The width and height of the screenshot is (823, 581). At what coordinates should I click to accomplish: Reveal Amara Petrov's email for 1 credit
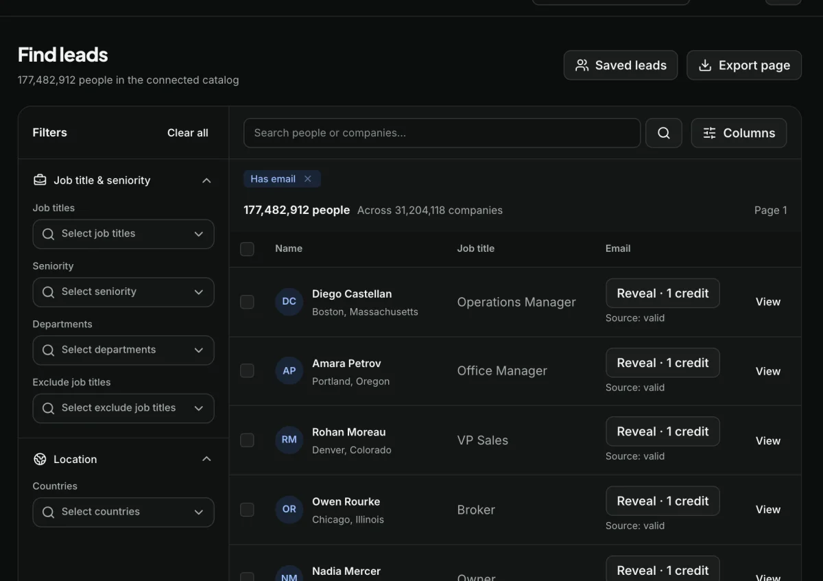tap(663, 363)
